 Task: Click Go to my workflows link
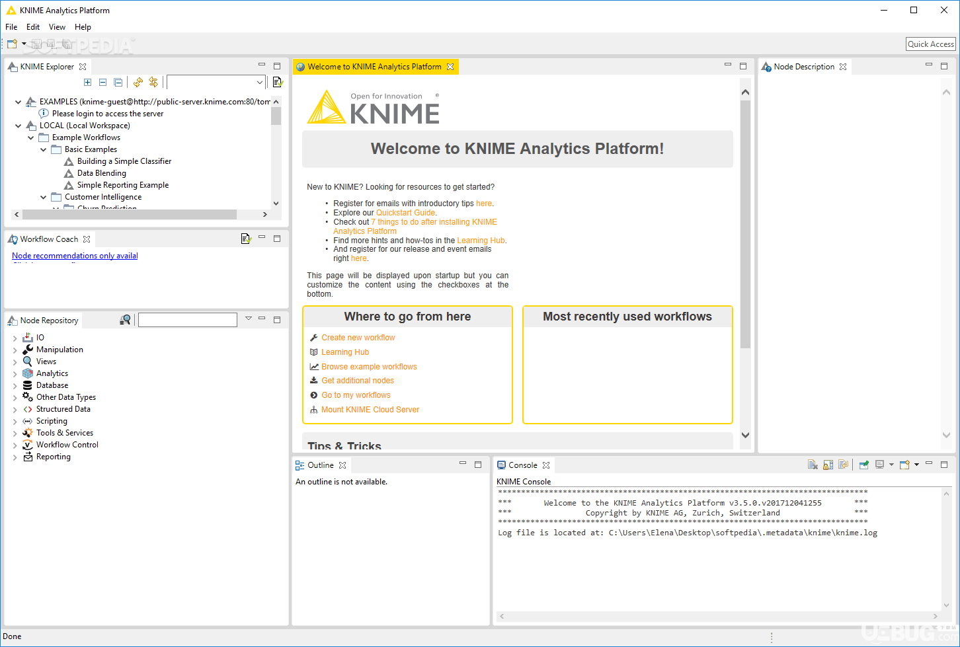(356, 395)
